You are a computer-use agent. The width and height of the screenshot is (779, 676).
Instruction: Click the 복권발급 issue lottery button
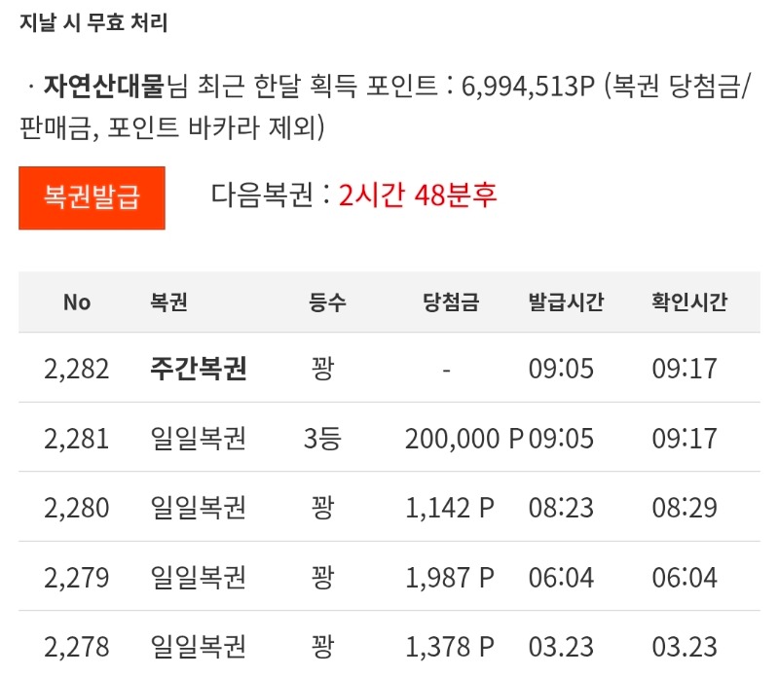pos(92,198)
